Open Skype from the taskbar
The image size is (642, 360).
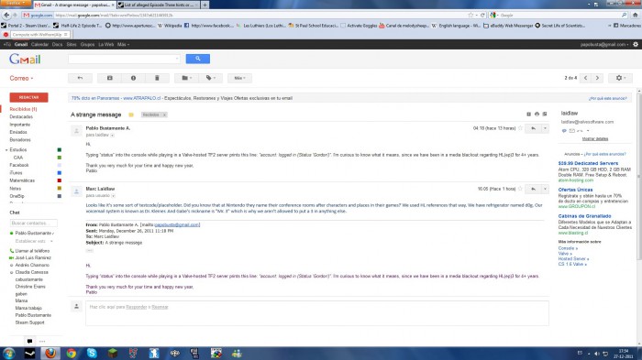coord(92,353)
